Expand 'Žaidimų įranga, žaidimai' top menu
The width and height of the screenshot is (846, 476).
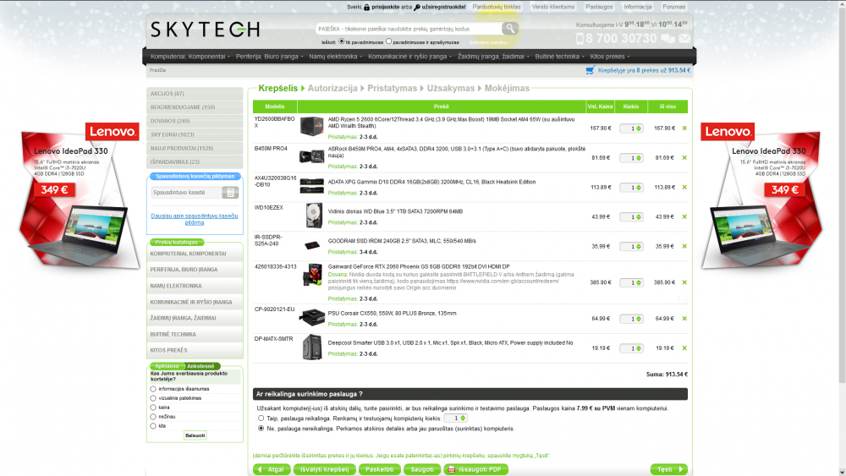[x=493, y=56]
